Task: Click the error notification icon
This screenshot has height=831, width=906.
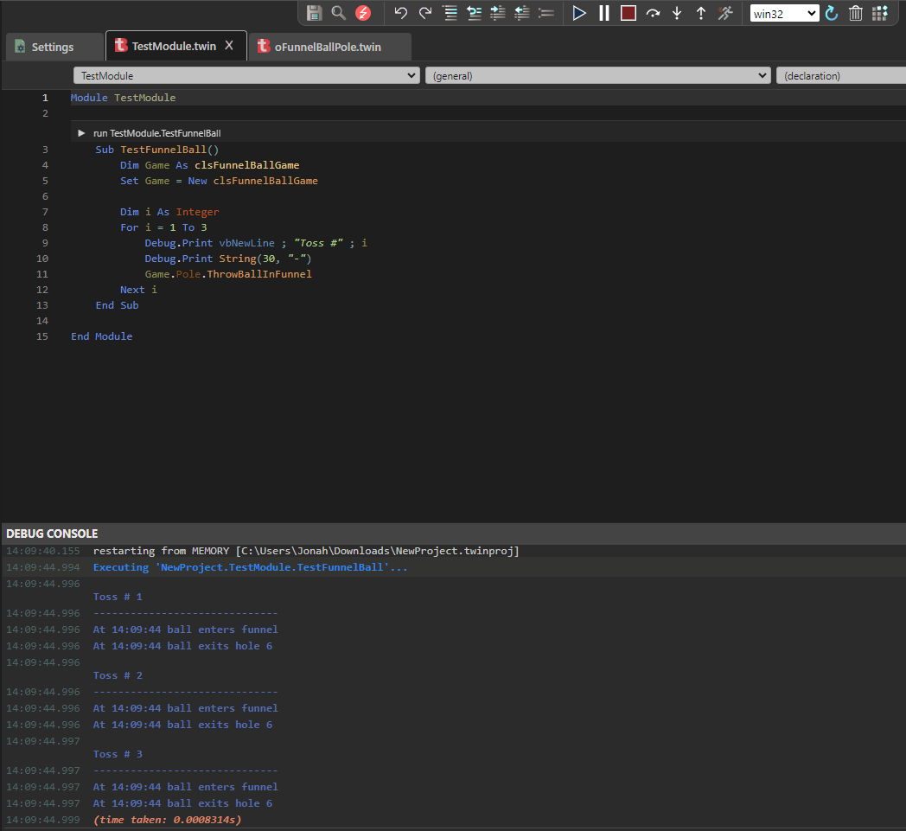Action: tap(362, 12)
